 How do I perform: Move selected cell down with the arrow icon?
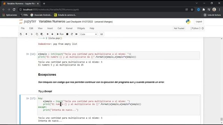coord(52,34)
